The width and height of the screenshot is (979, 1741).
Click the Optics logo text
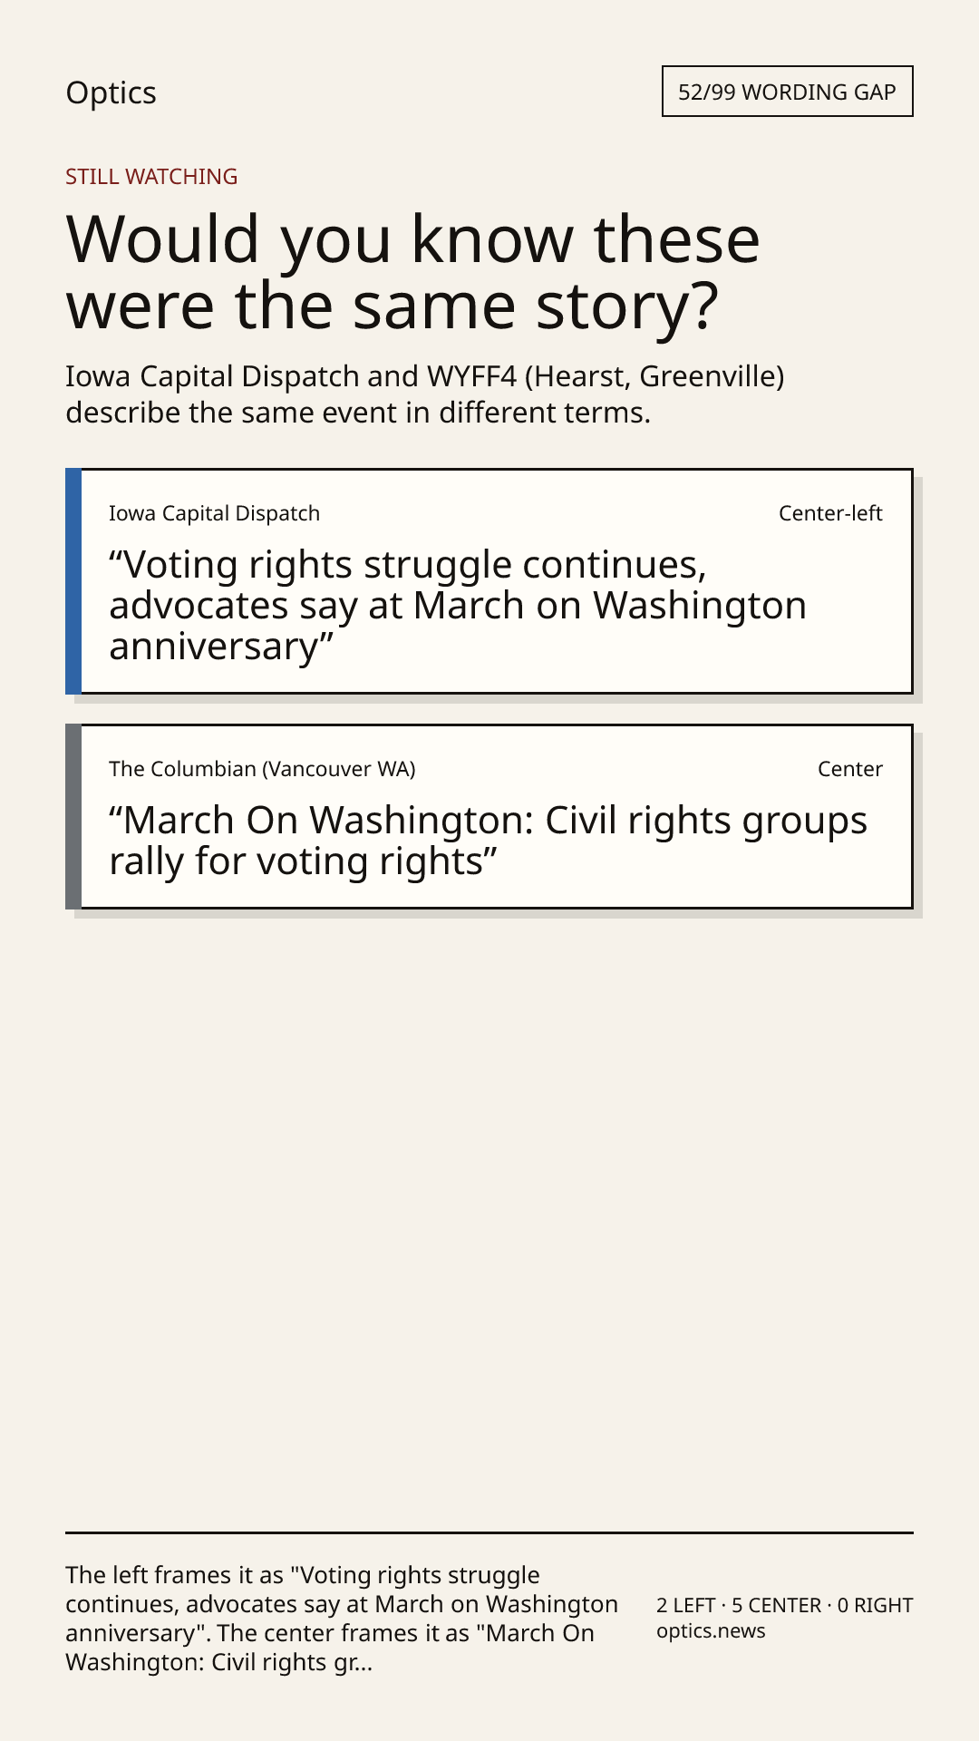[111, 92]
